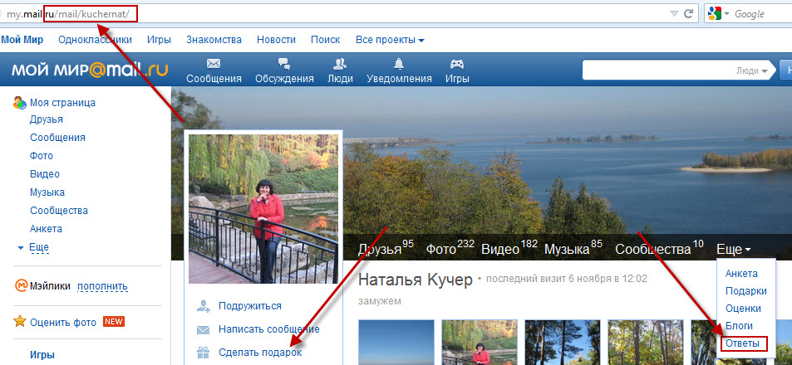Click the browser reload icon
Viewport: 792px width, 365px height.
(x=688, y=14)
